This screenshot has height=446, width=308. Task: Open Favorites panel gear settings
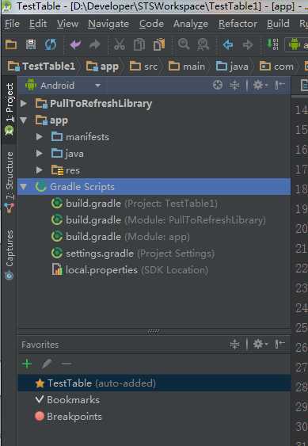coord(260,344)
